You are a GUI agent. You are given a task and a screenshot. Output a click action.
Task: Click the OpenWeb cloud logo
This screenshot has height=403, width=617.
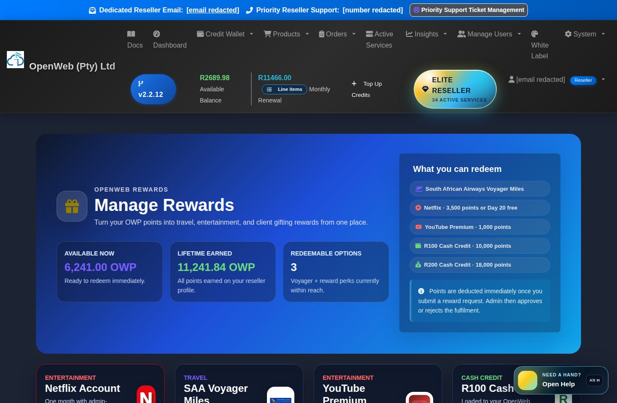[x=15, y=60]
